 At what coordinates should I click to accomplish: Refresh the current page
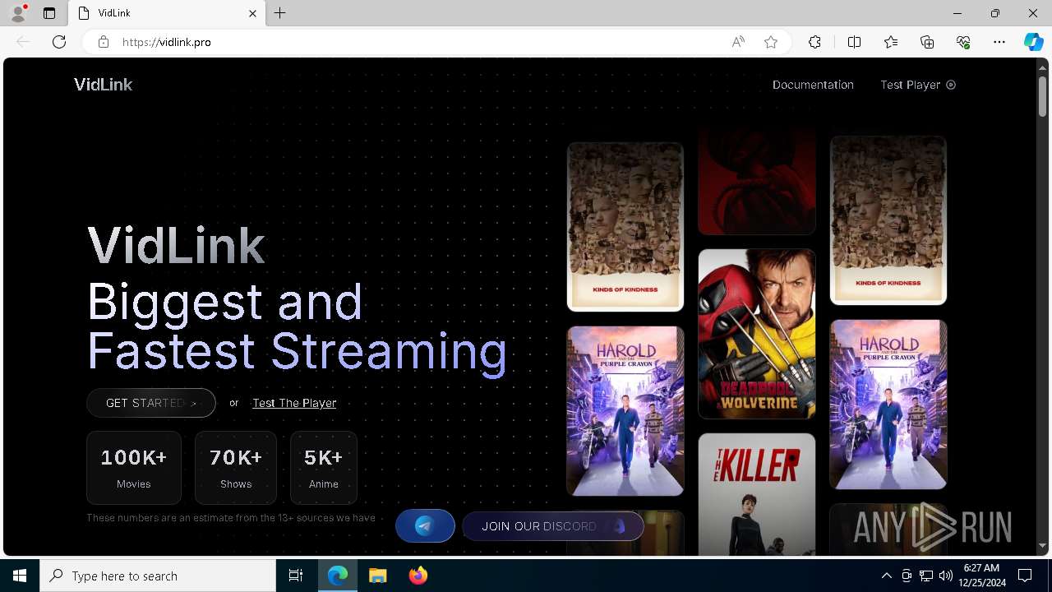(59, 42)
